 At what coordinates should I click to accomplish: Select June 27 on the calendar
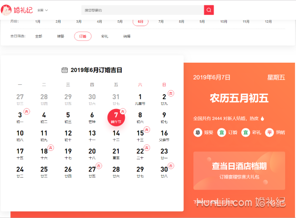pyautogui.click(x=92, y=171)
